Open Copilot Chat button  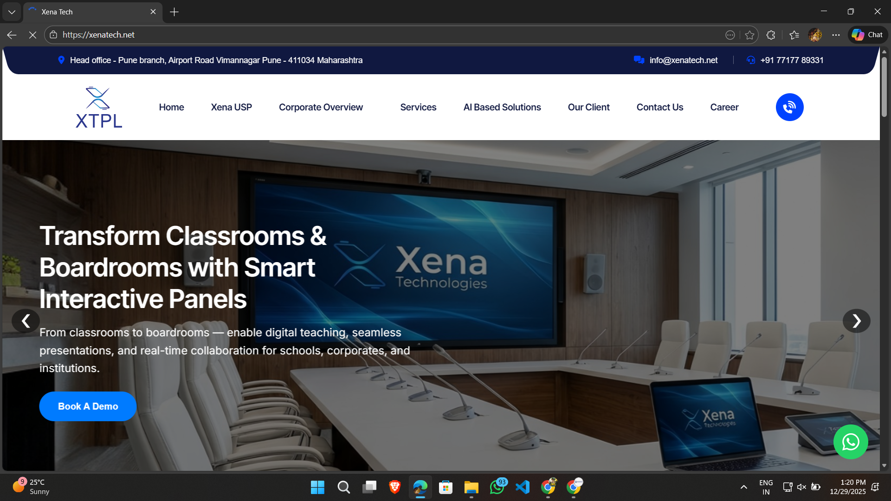(867, 35)
